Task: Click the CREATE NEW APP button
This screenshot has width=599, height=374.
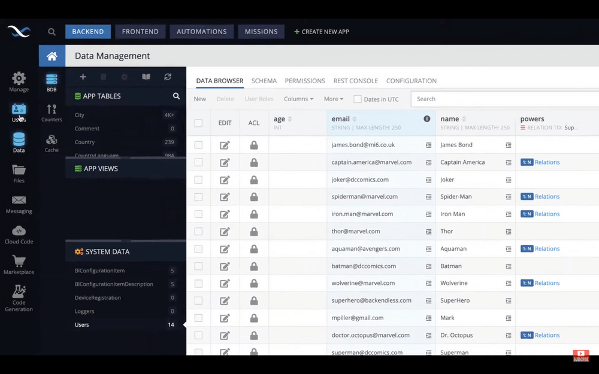Action: coord(321,31)
